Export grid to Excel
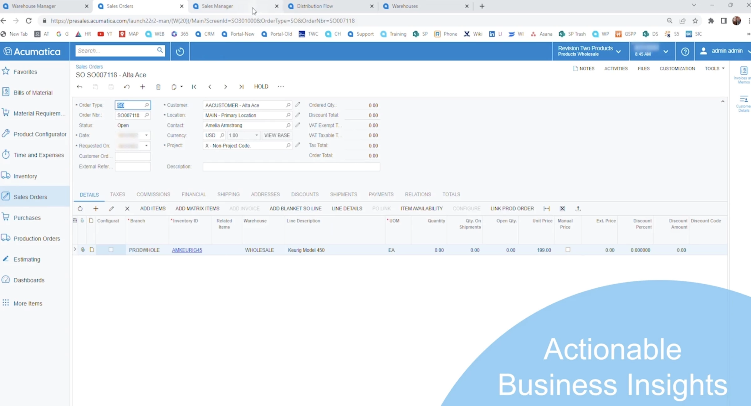 [x=562, y=208]
